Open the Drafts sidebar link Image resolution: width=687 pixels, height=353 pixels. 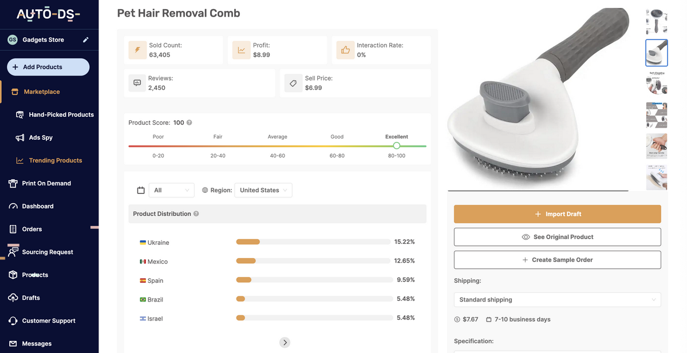pyautogui.click(x=31, y=298)
